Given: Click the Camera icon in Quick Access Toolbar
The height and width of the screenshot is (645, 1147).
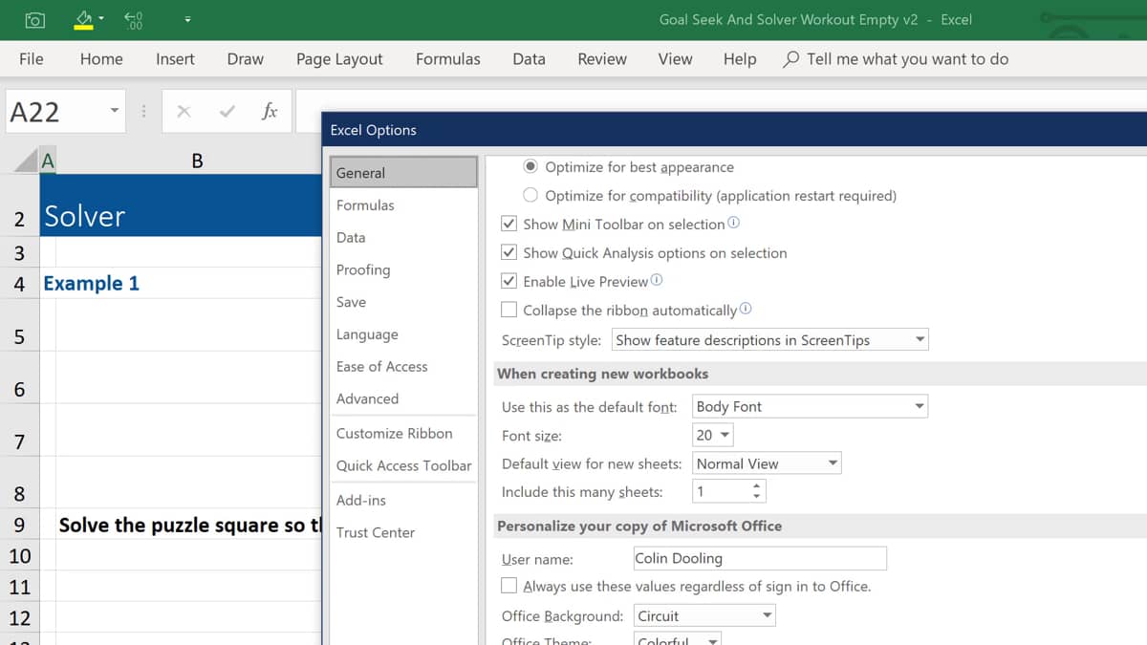Looking at the screenshot, I should pyautogui.click(x=34, y=19).
